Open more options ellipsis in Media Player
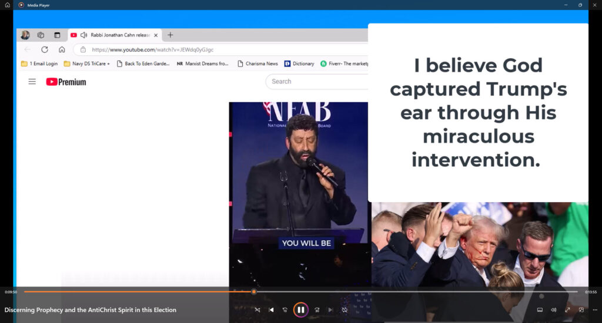Viewport: 602px width, 323px height. pyautogui.click(x=595, y=310)
